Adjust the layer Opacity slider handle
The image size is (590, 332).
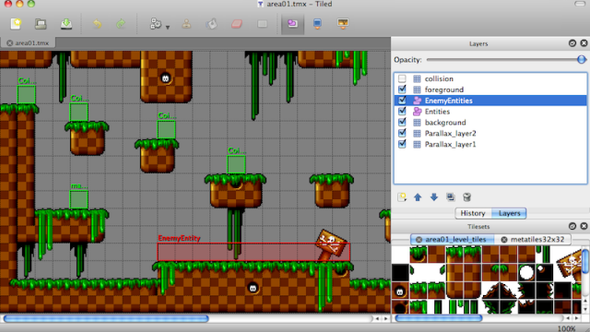[582, 59]
